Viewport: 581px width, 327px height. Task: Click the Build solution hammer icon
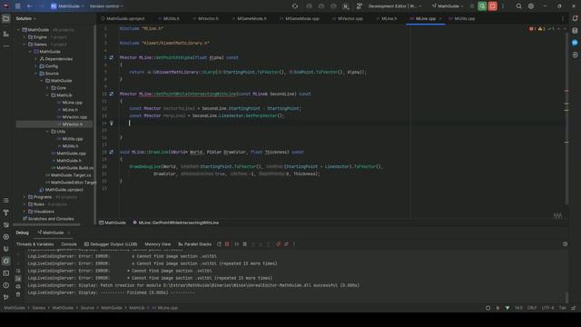pyautogui.click(x=359, y=6)
